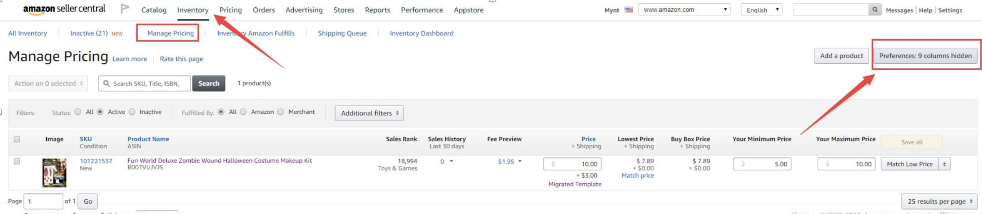Open Action on 0 selected dropdown

pos(48,83)
